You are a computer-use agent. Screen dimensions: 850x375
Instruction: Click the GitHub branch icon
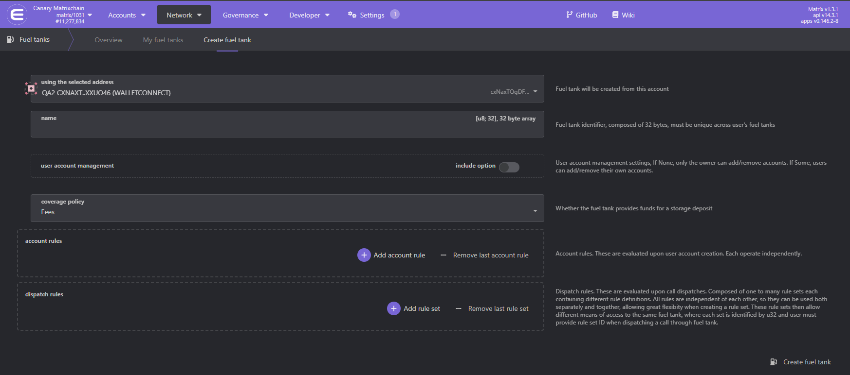tap(569, 15)
